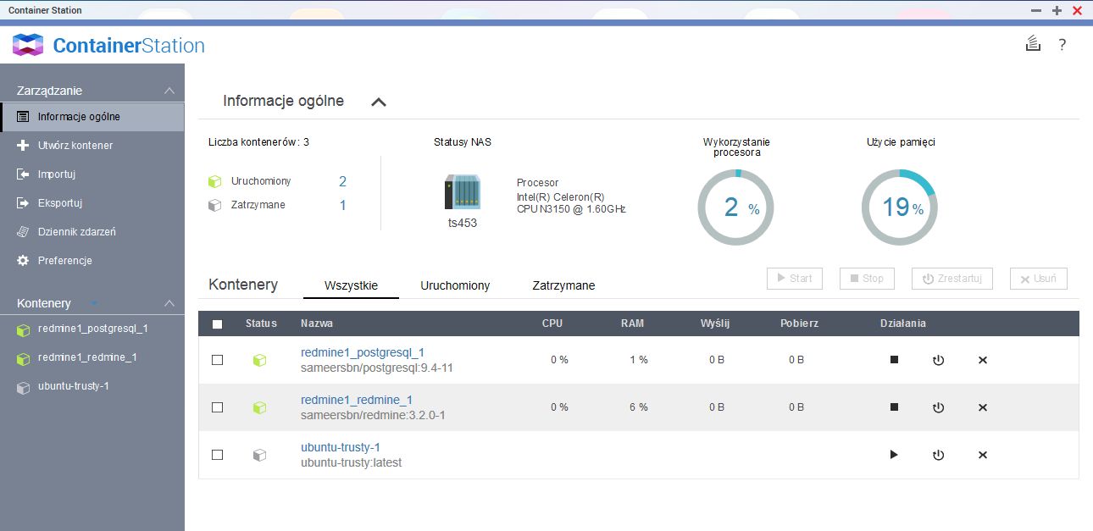Open the redmine1_postgresql_1 link in table

[363, 352]
